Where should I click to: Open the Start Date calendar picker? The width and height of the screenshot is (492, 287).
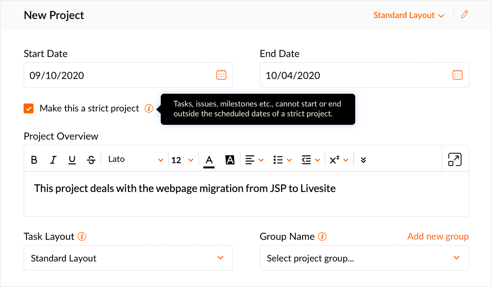[x=221, y=75]
